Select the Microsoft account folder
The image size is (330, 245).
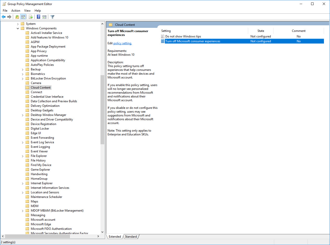(x=43, y=220)
